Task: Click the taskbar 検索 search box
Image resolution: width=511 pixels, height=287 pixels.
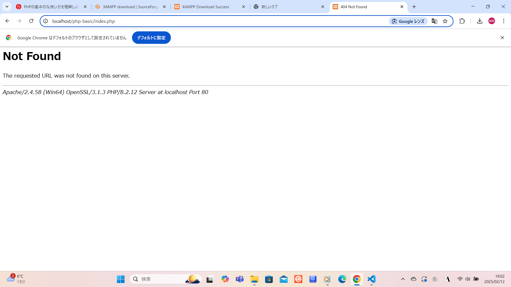Action: click(x=166, y=279)
